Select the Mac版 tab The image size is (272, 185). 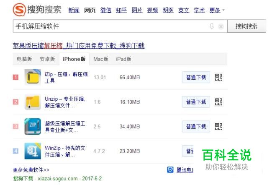(x=101, y=59)
